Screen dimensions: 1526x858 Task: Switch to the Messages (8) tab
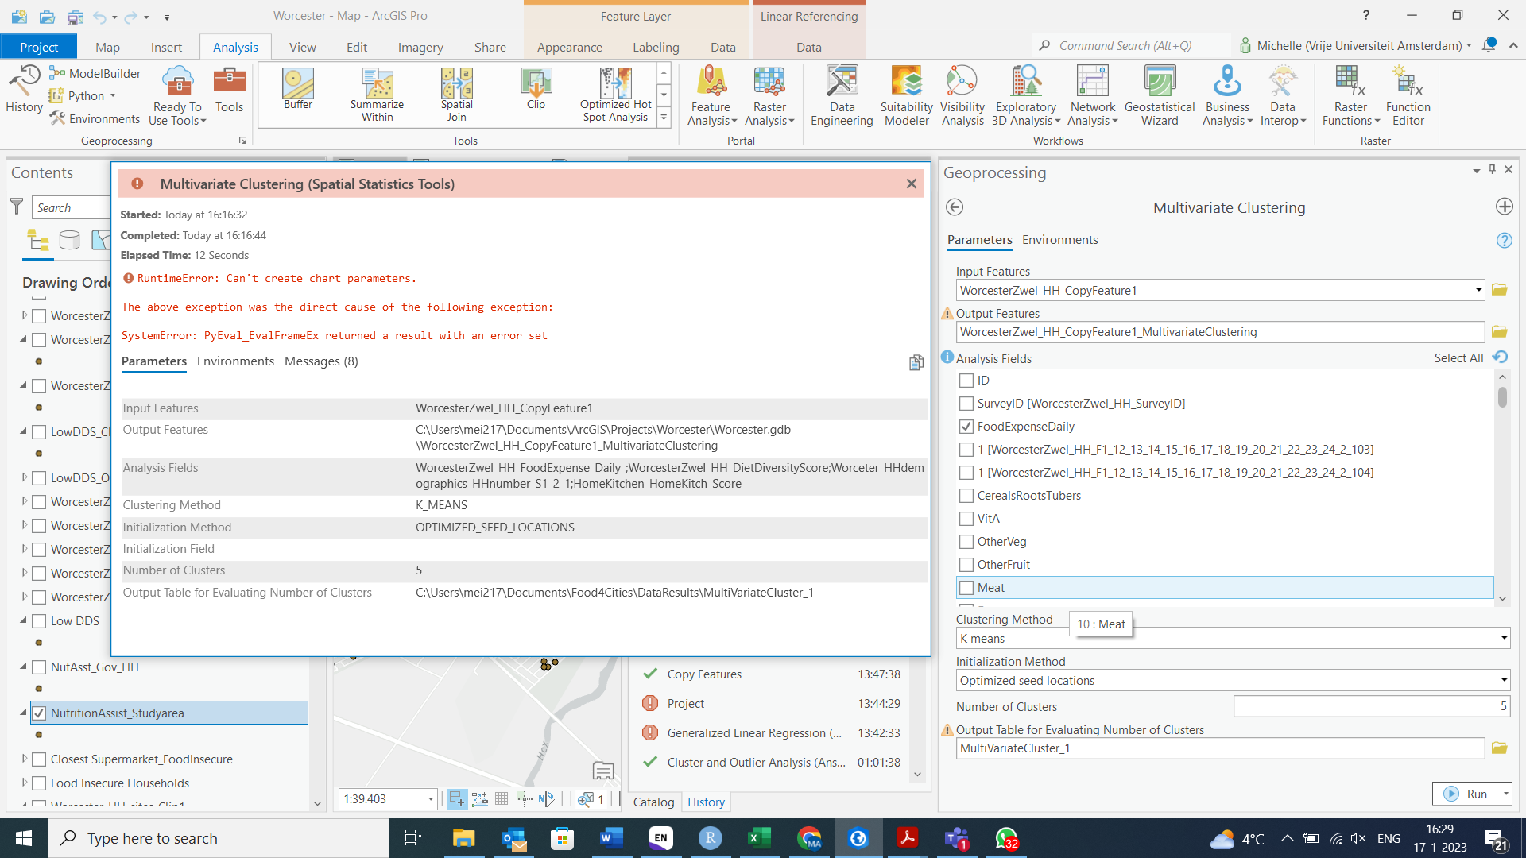[321, 361]
